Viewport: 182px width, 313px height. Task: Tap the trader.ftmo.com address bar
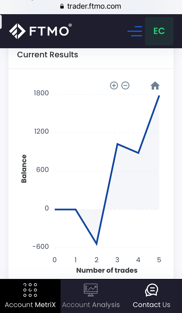pyautogui.click(x=94, y=6)
